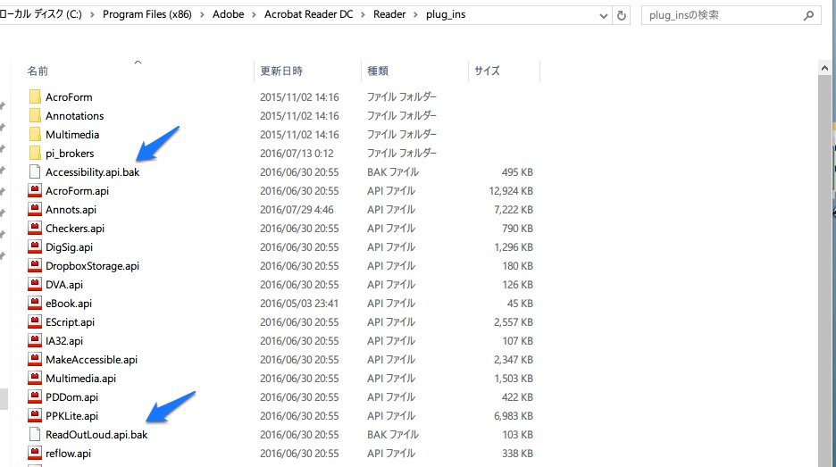Click the search magnifier icon
Viewport: 836px width, 467px height.
[808, 15]
